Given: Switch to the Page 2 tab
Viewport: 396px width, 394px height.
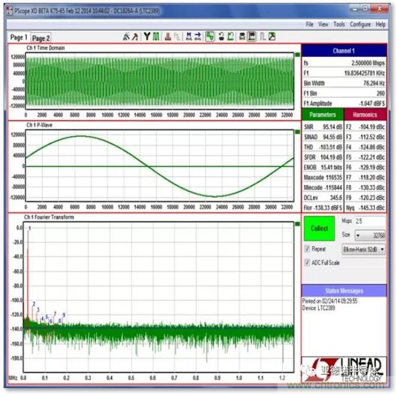Looking at the screenshot, I should coord(41,38).
